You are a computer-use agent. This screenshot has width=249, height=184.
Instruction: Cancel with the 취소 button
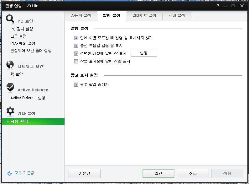click(x=193, y=173)
